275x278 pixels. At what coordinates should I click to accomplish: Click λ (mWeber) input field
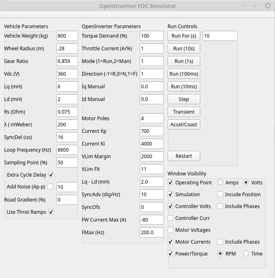(x=67, y=124)
